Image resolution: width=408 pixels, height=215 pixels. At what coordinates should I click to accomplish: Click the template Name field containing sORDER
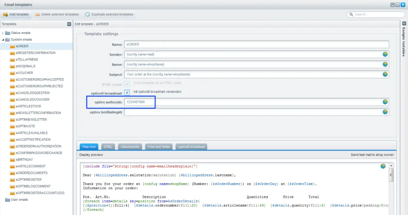coord(257,44)
